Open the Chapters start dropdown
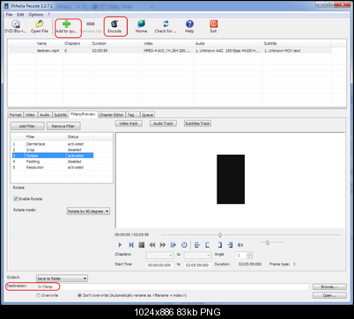The width and height of the screenshot is (354, 319). click(159, 255)
